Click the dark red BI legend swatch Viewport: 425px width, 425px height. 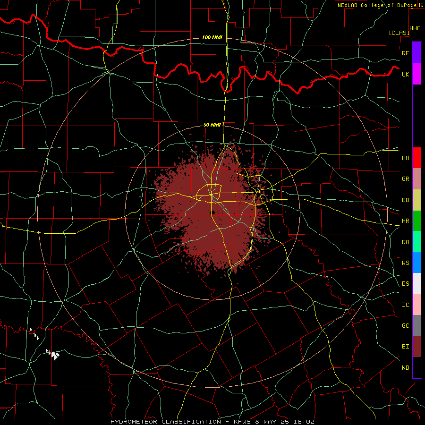point(417,347)
